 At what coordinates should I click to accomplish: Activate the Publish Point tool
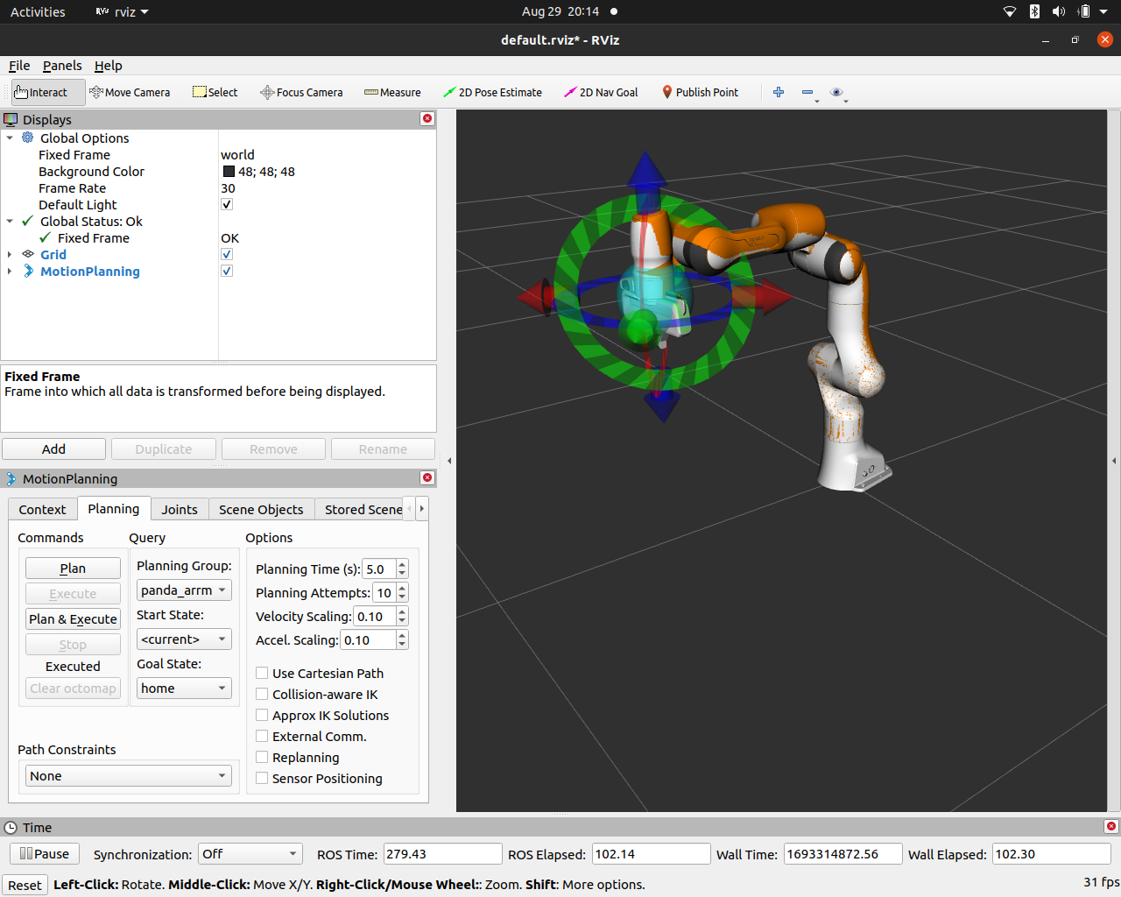click(700, 92)
